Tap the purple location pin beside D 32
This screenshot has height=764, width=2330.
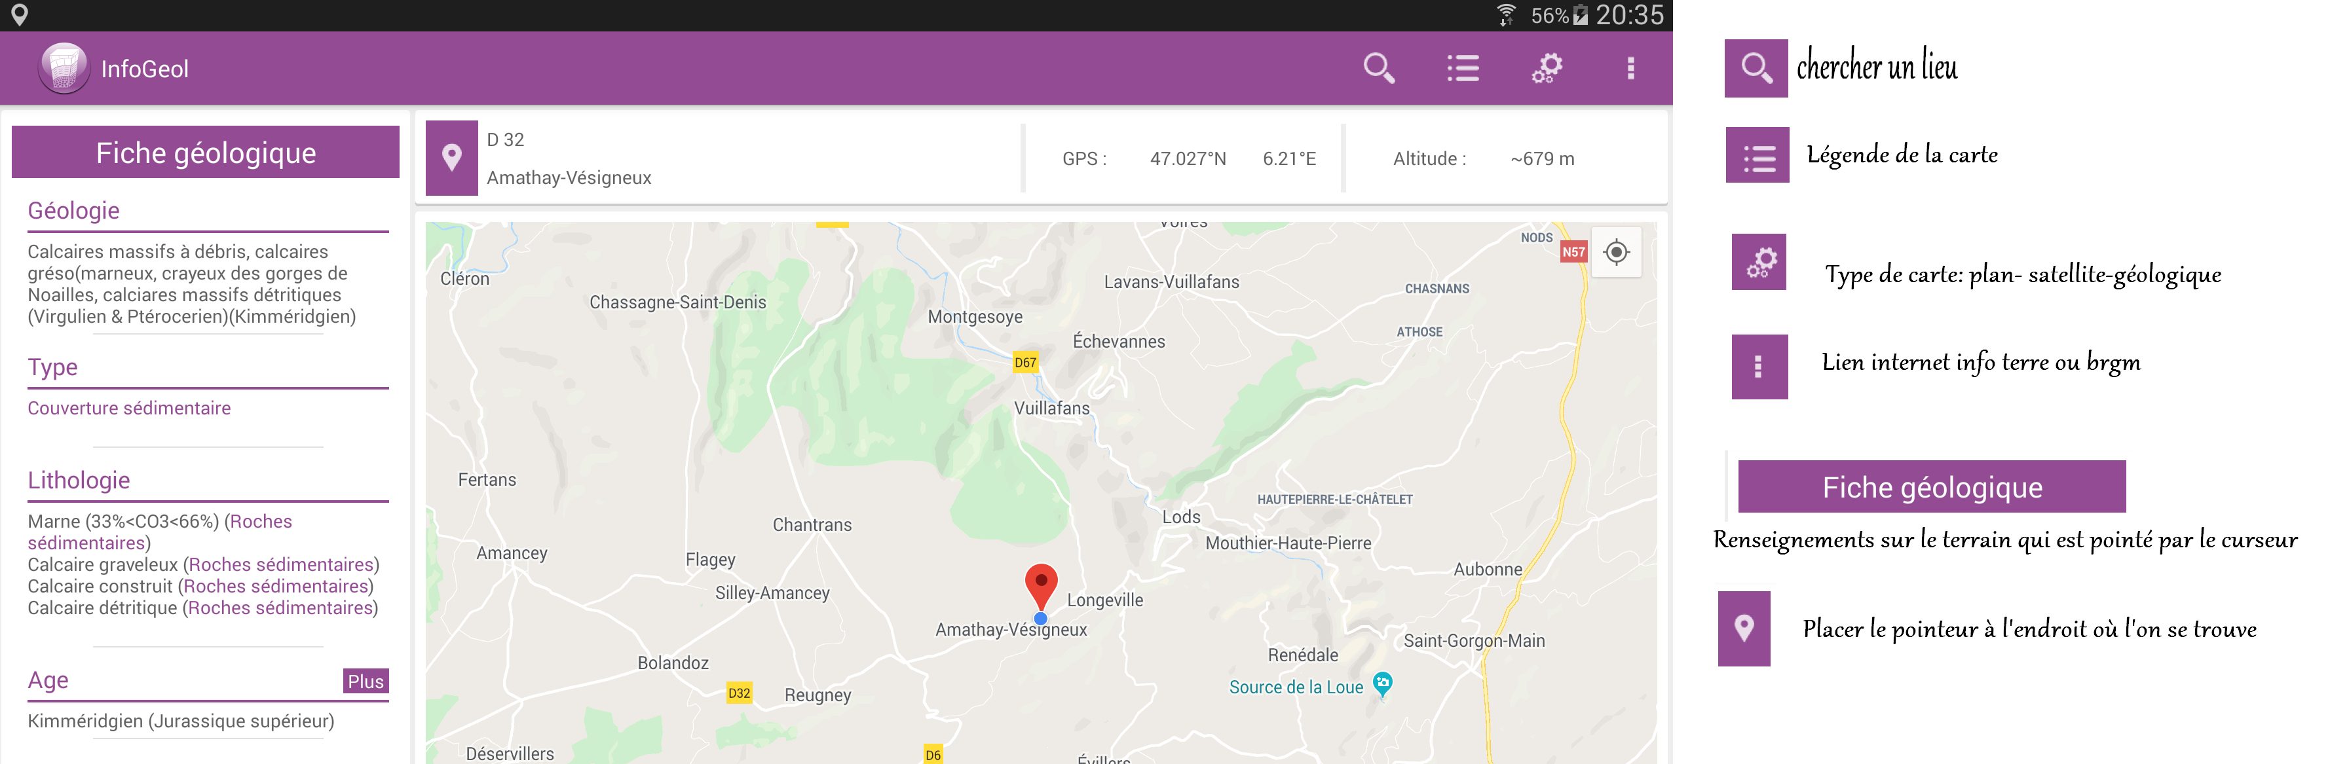pos(451,158)
